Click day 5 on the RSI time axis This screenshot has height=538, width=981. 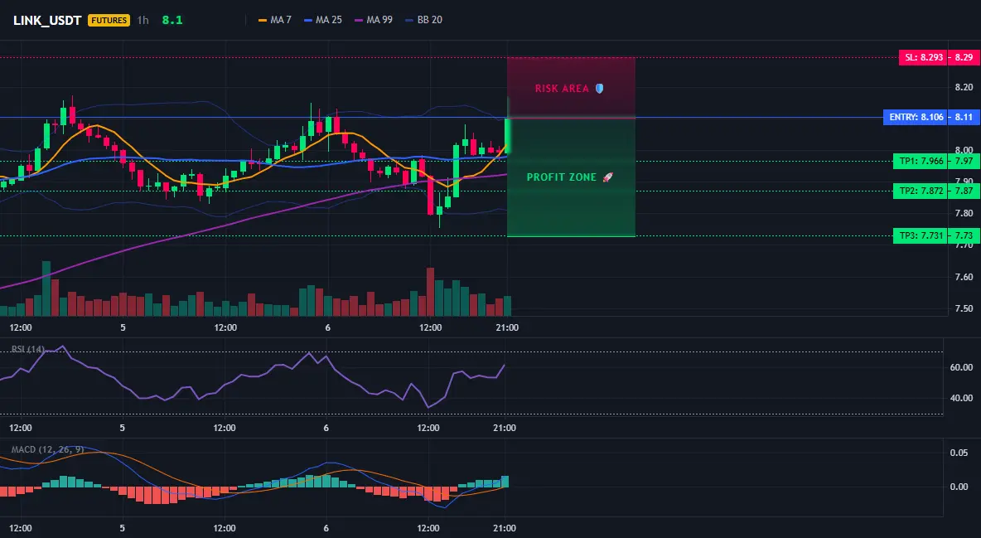click(122, 429)
